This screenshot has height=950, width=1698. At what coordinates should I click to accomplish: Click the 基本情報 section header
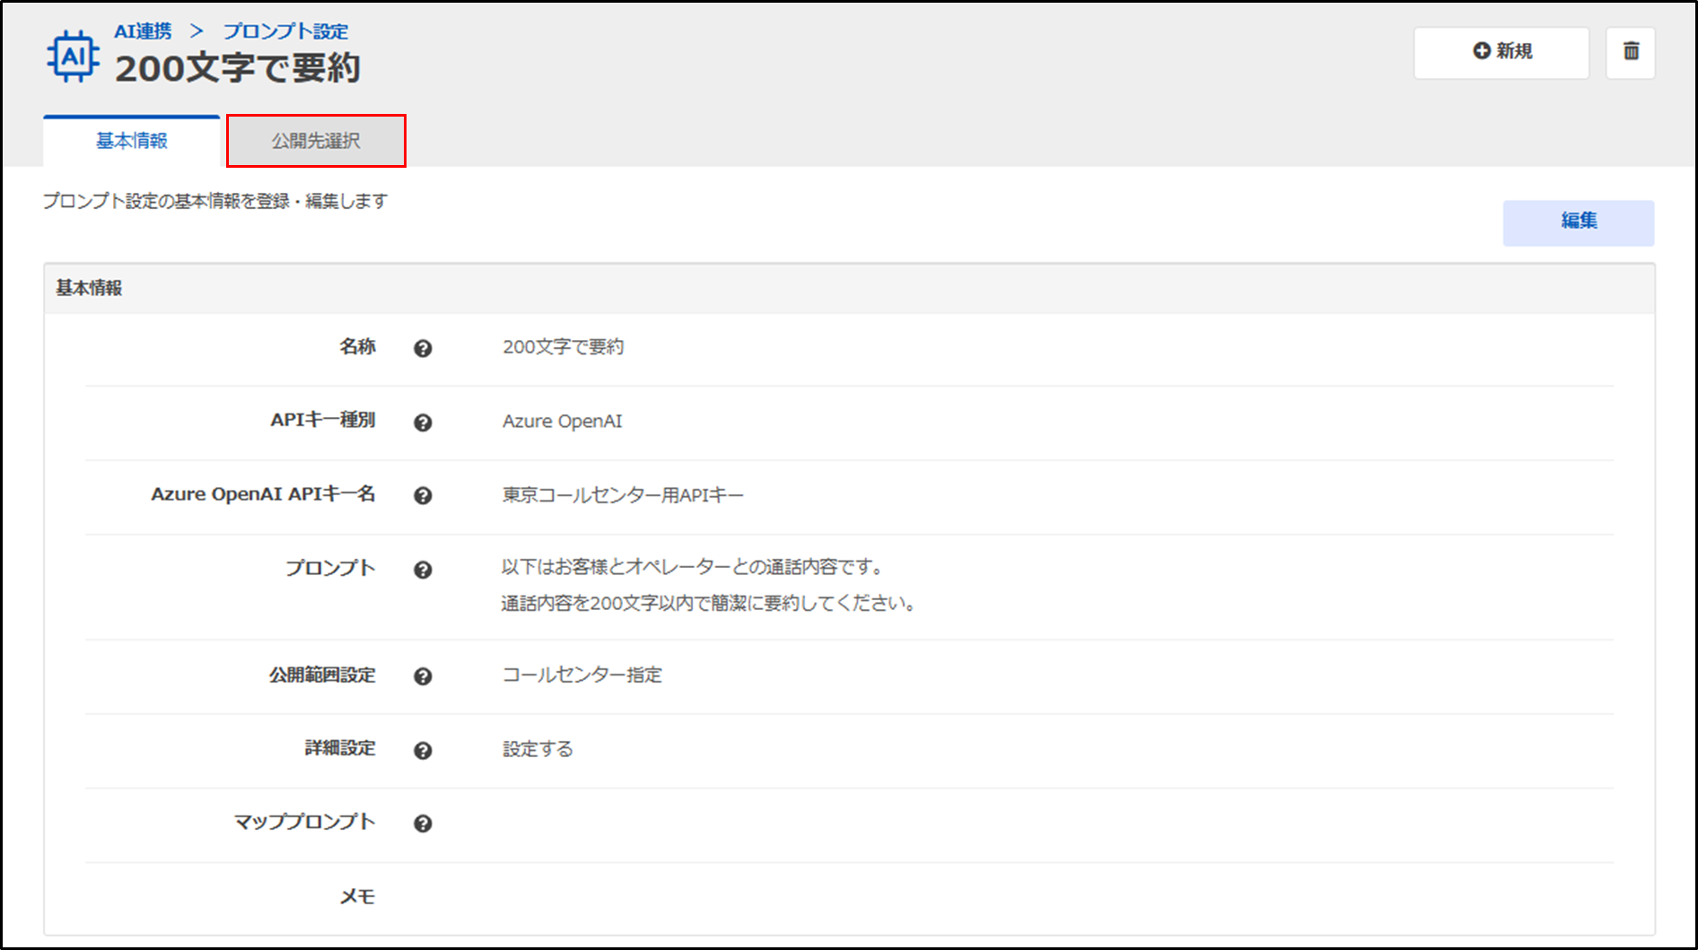click(89, 288)
